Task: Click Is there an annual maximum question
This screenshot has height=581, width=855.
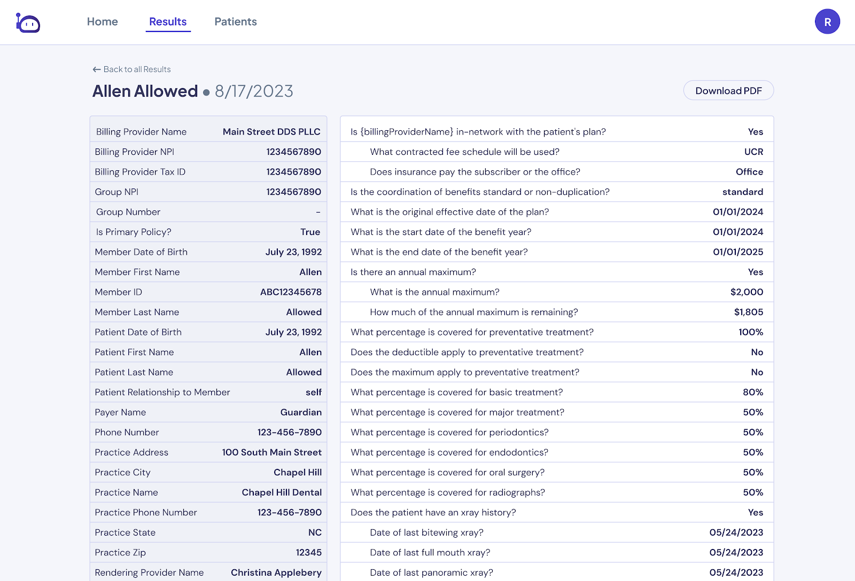Action: [x=413, y=272]
